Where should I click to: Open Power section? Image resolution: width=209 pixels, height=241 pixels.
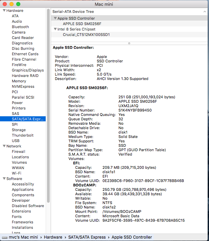click(x=17, y=103)
